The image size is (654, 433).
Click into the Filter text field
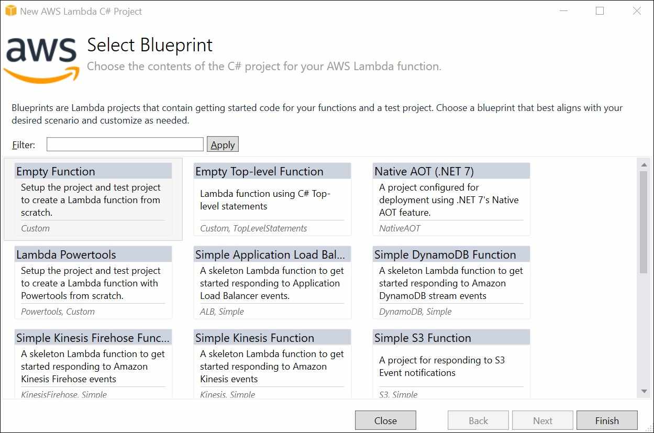pos(125,145)
